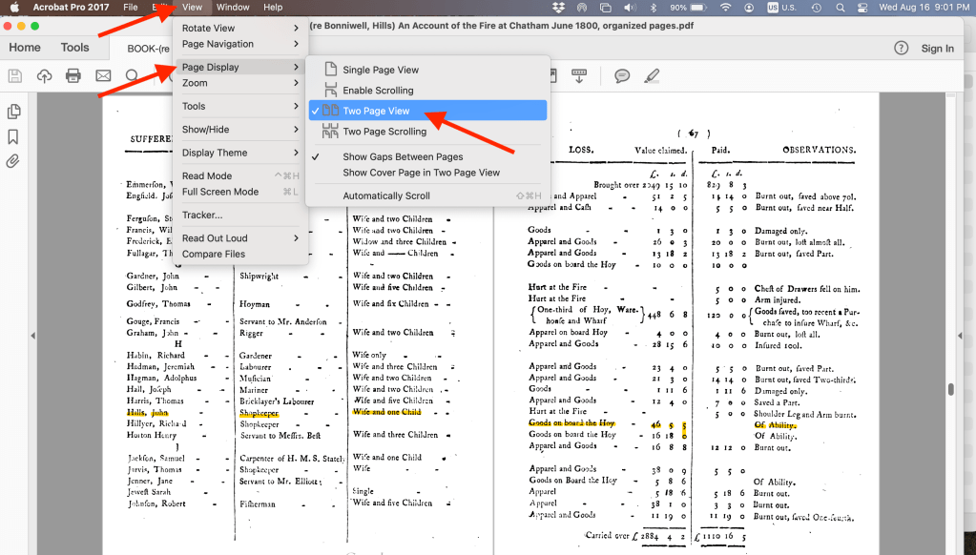Open the bookmarks side panel
The height and width of the screenshot is (555, 976).
pyautogui.click(x=13, y=137)
